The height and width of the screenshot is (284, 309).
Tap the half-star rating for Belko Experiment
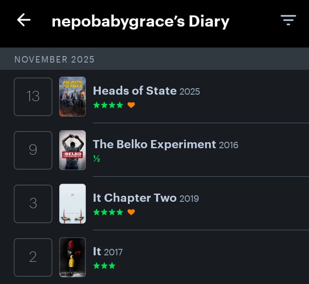click(x=97, y=158)
